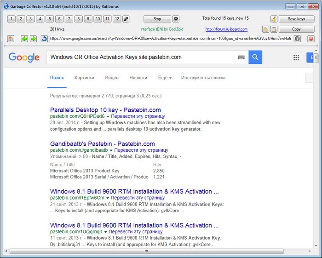This screenshot has width=322, height=258.
Task: Expand the Ещё dropdown menu
Action: pos(165,78)
